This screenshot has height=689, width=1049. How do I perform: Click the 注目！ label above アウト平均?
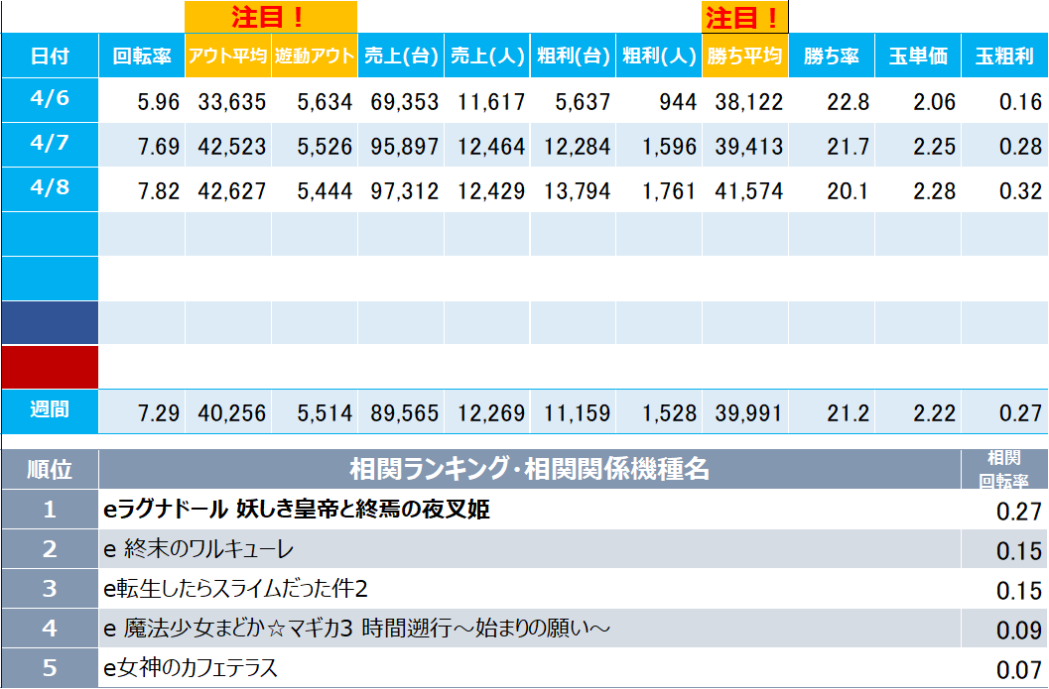(270, 17)
